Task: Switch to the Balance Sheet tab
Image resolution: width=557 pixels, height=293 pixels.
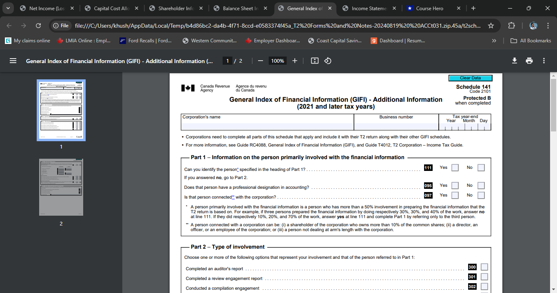Action: [241, 8]
